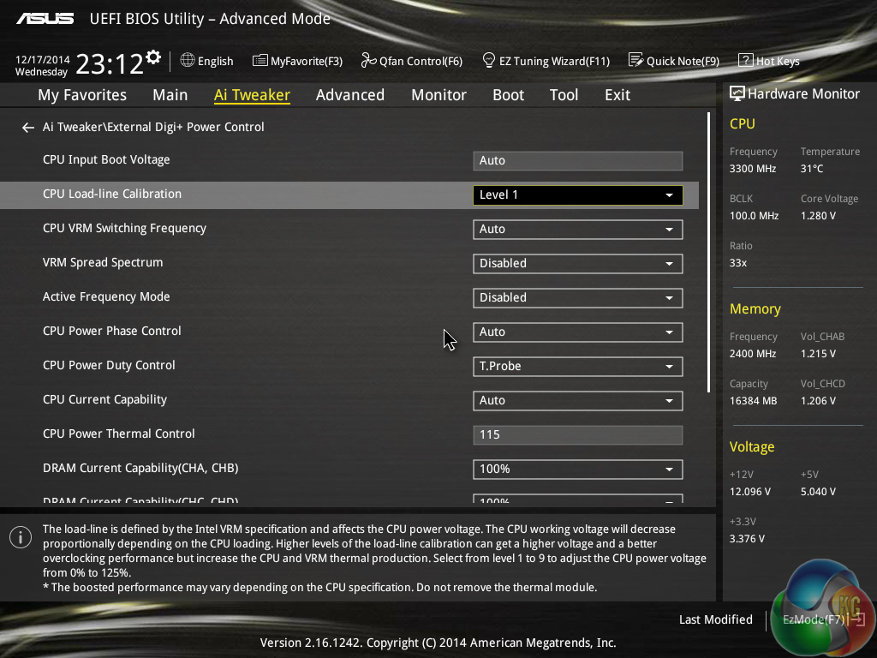Launch EZ Tuning Wizard bulb icon
This screenshot has height=658, width=877.
[x=489, y=61]
